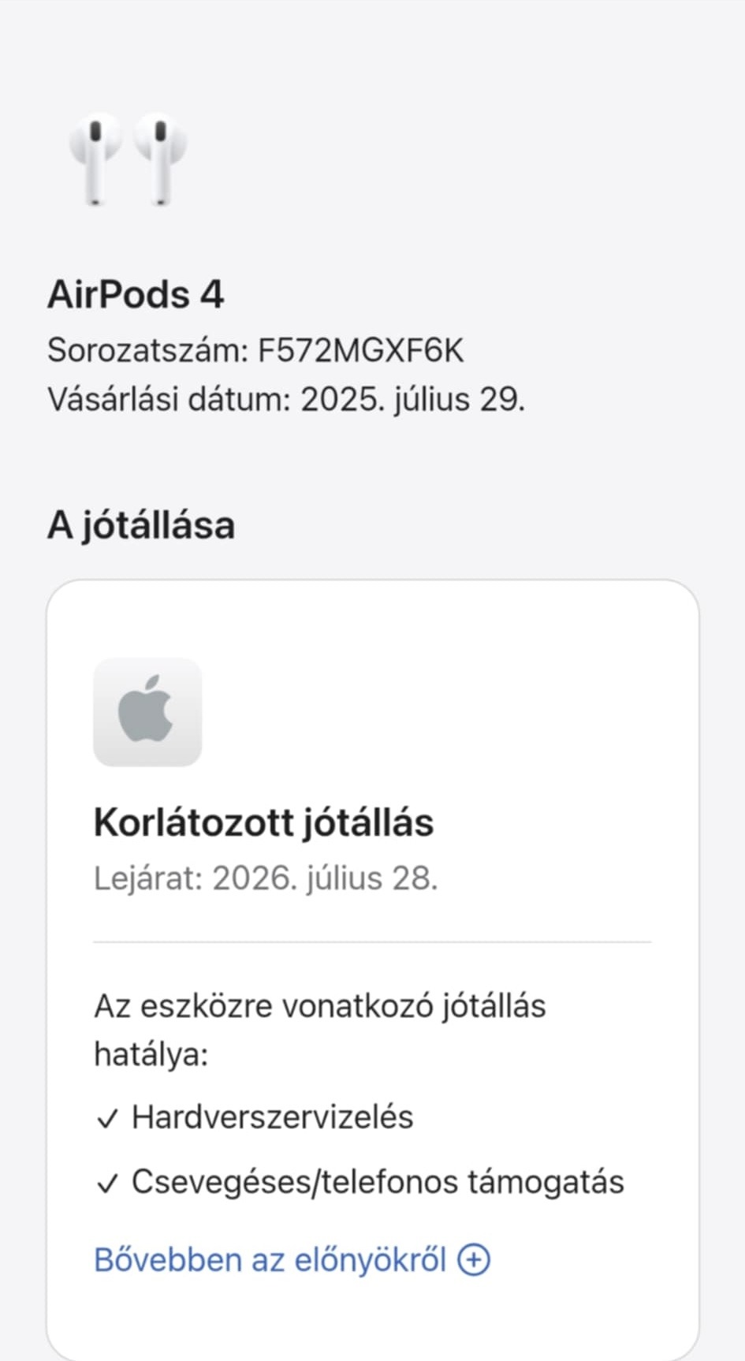
Task: Click the Csevegéses/telefonos támogatás coverage item
Action: coord(378,1182)
